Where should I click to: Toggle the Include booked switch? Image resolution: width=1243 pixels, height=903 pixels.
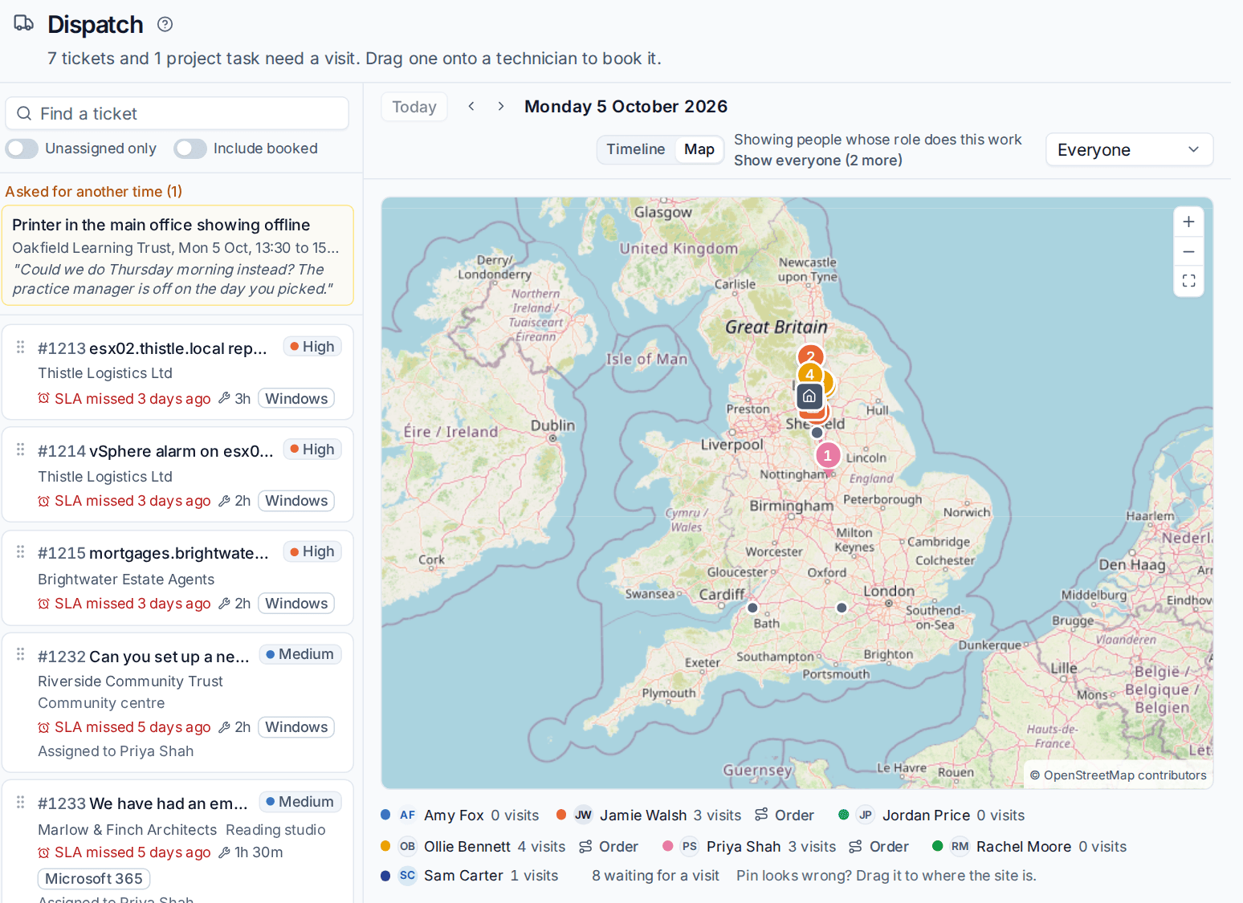coord(190,148)
